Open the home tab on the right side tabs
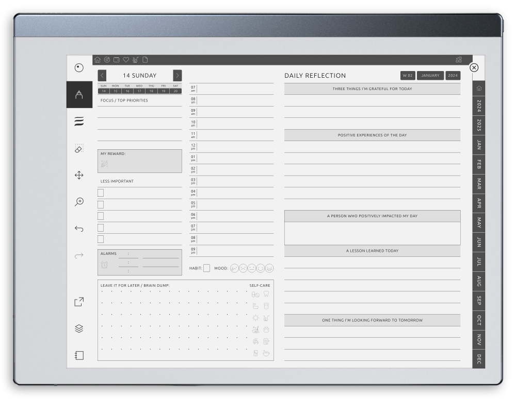The image size is (516, 399). (479, 89)
